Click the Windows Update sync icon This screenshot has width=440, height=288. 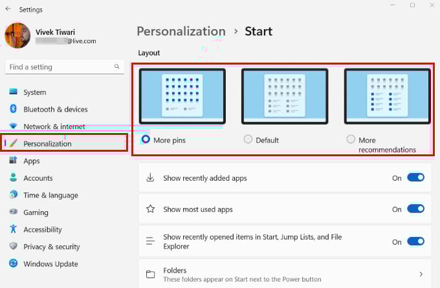tap(13, 263)
